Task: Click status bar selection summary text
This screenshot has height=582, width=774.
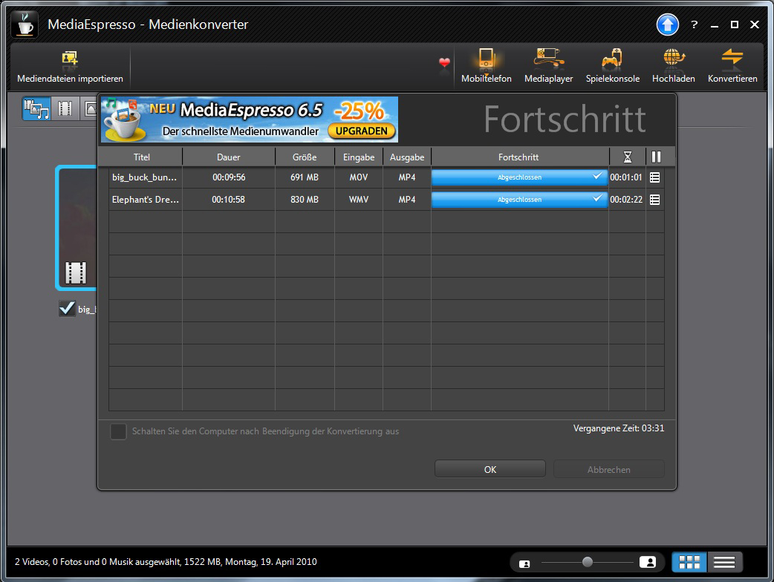Action: pyautogui.click(x=166, y=562)
